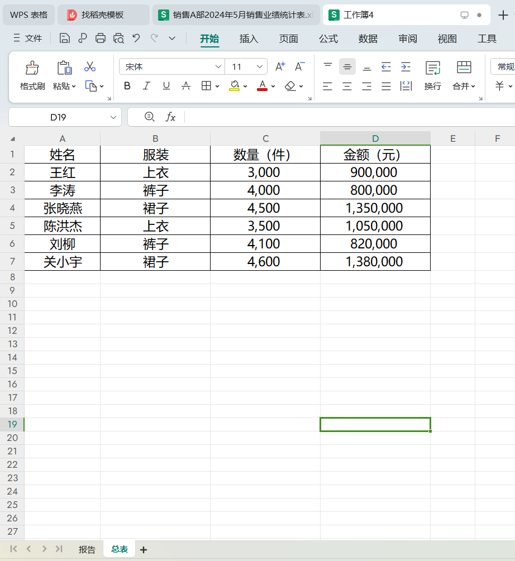Center text horizontally
Viewport: 515px width, 561px height.
pyautogui.click(x=347, y=86)
